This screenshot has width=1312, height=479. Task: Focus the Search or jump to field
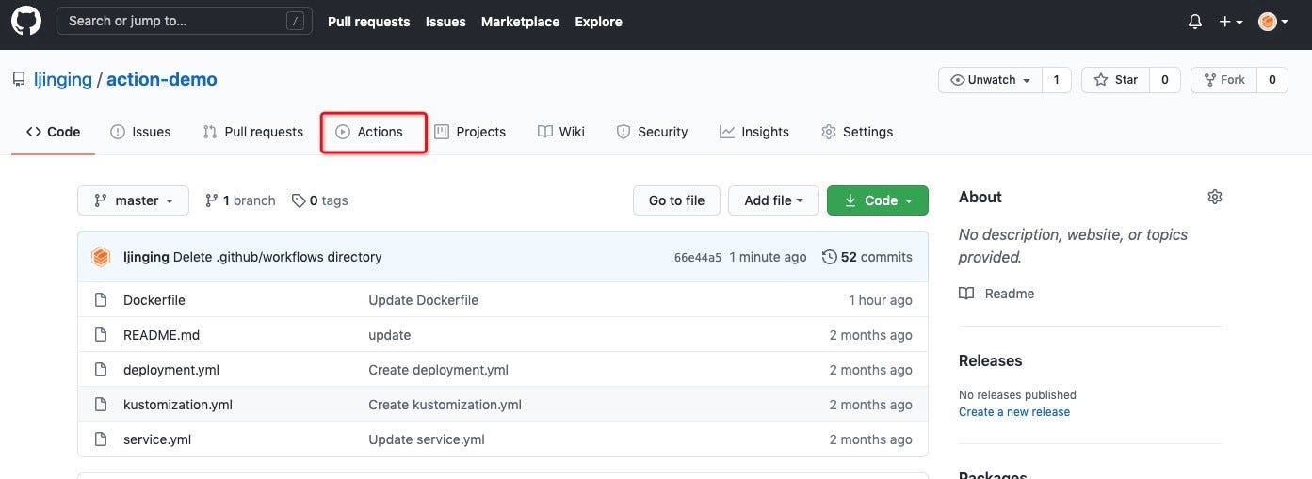185,21
